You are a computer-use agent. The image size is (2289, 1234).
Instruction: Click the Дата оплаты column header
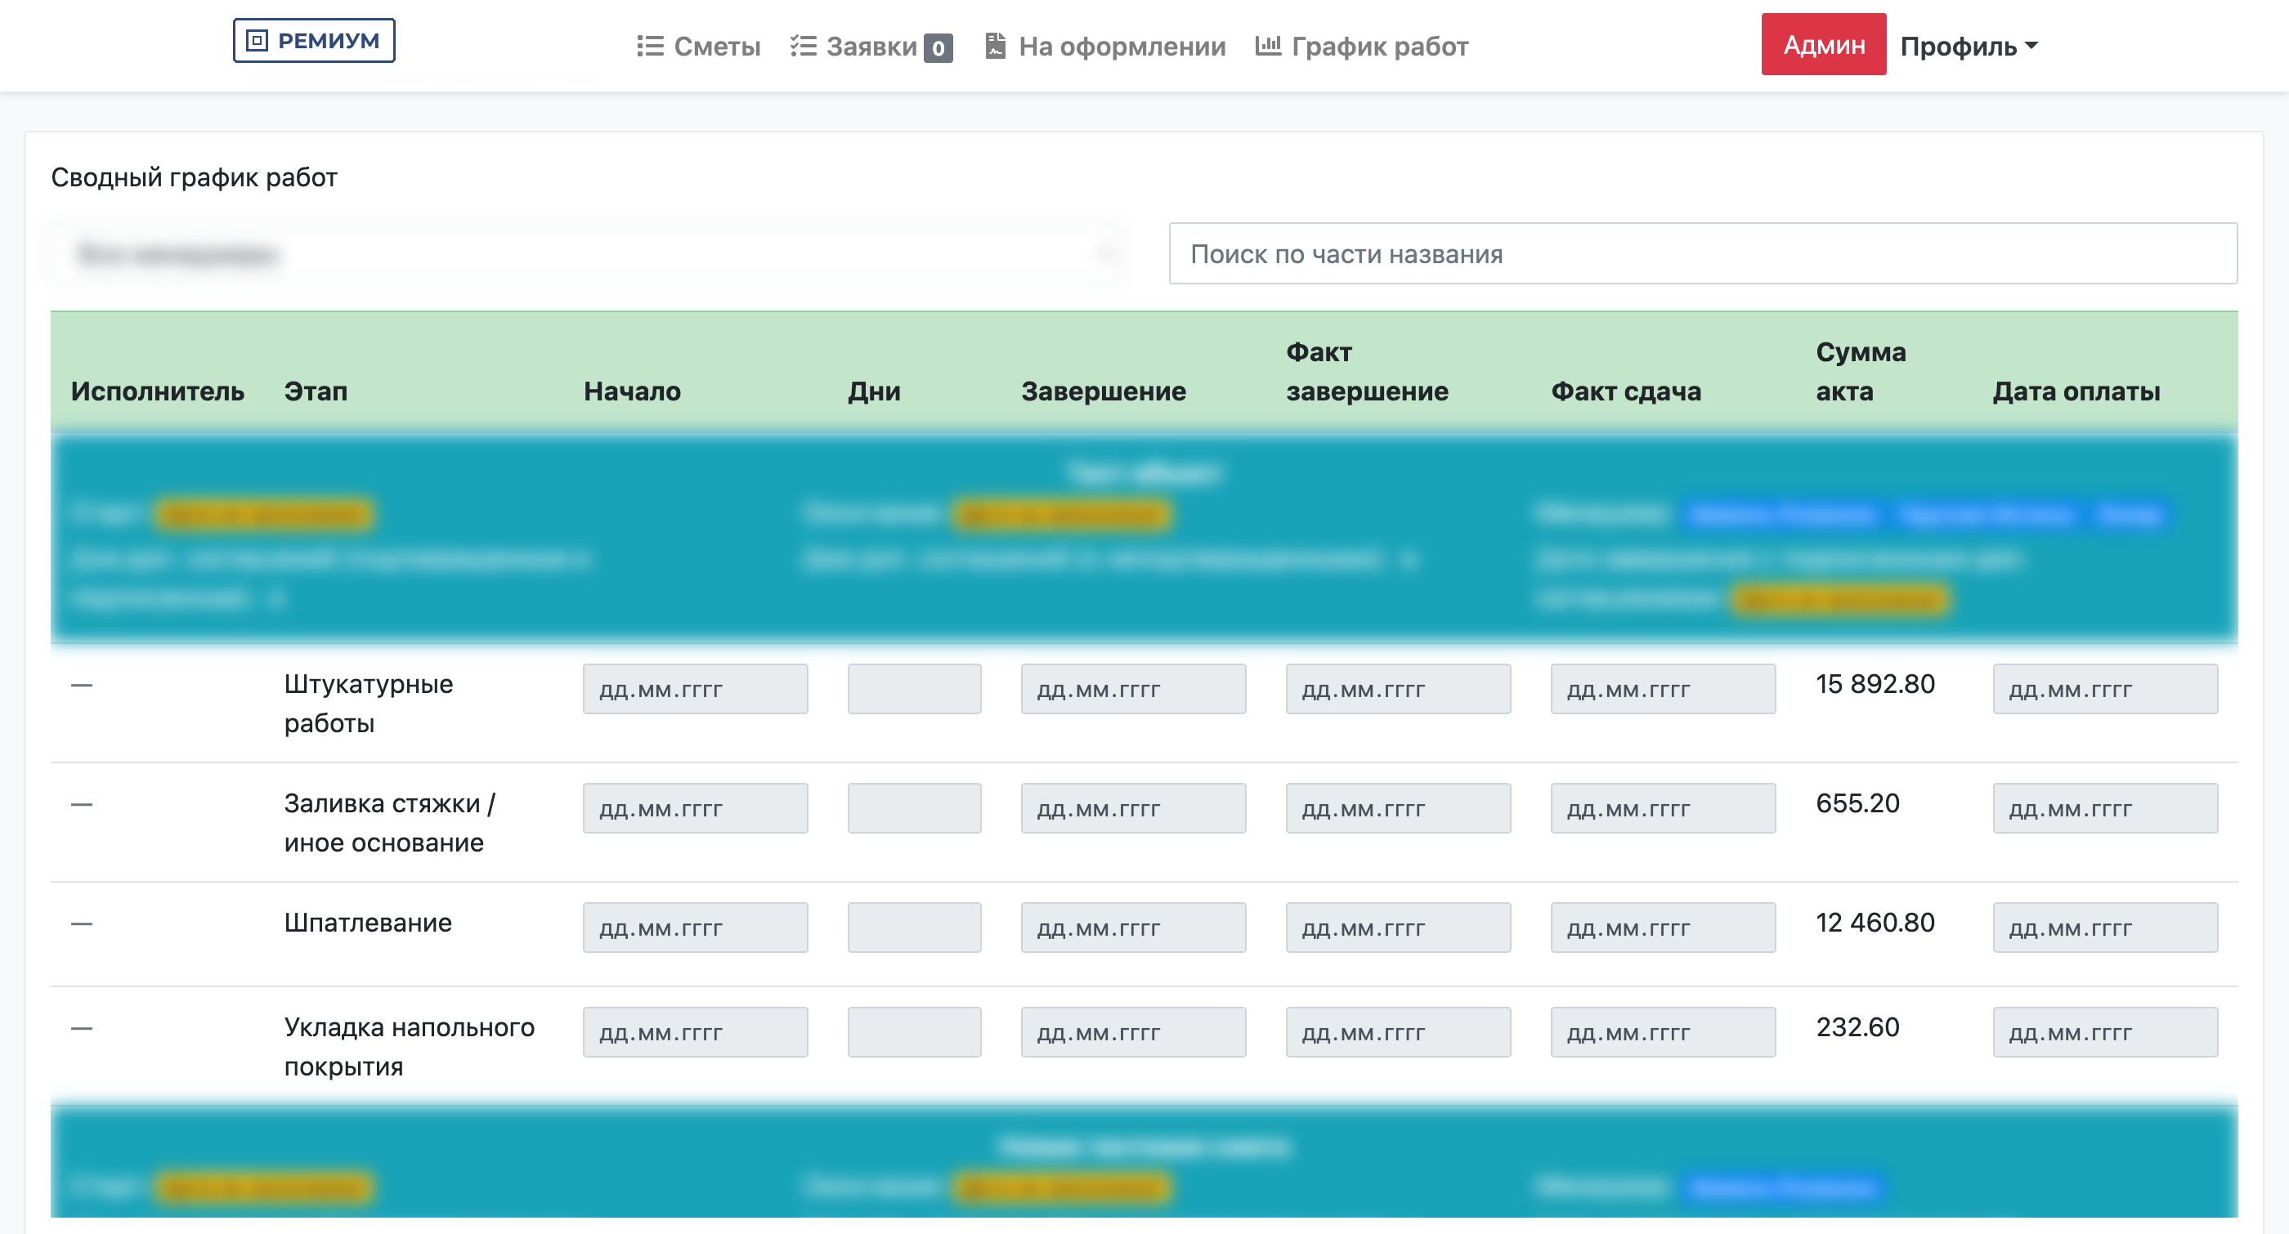[2076, 391]
